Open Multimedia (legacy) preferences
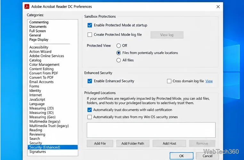The width and height of the screenshot is (244, 160). tap(45, 121)
